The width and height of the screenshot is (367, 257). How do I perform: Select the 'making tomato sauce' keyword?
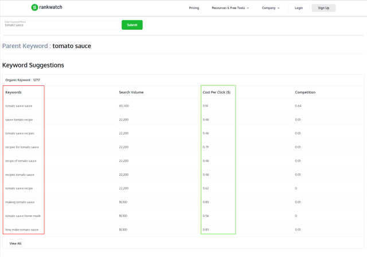click(x=20, y=202)
